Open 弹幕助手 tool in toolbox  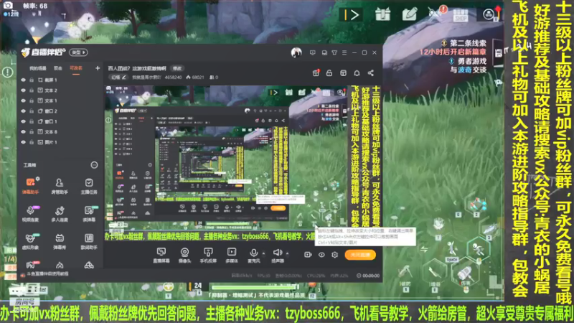[30, 186]
